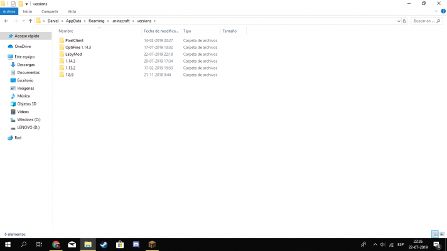
Task: Go up one folder level arrow
Action: (31, 21)
